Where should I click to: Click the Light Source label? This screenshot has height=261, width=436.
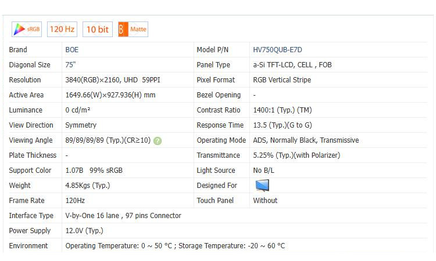click(x=216, y=171)
